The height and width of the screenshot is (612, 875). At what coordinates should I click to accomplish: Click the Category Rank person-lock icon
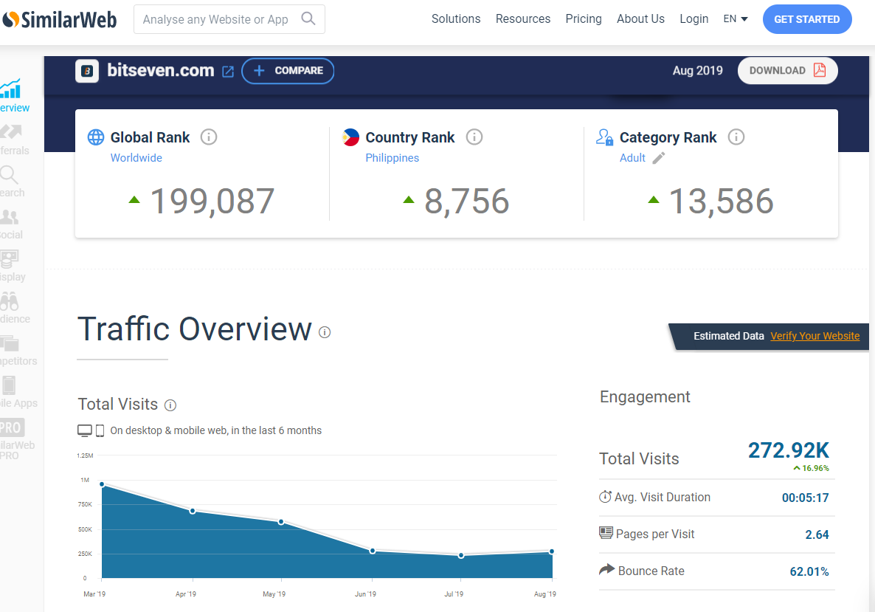coord(604,137)
